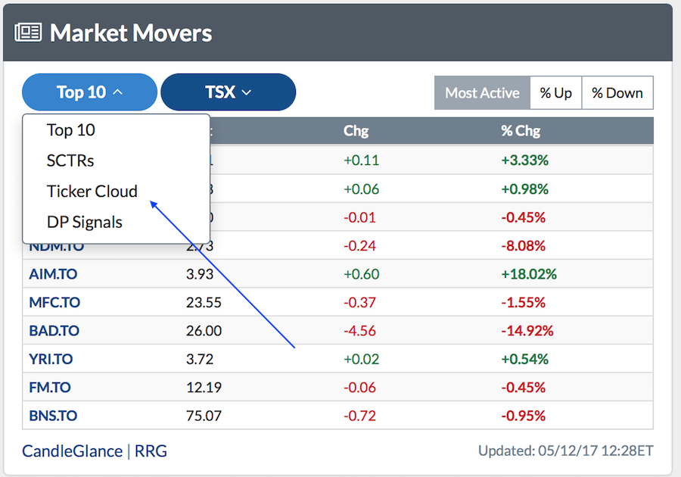The height and width of the screenshot is (477, 681).
Task: Open FM.TO ticker symbol
Action: point(50,388)
